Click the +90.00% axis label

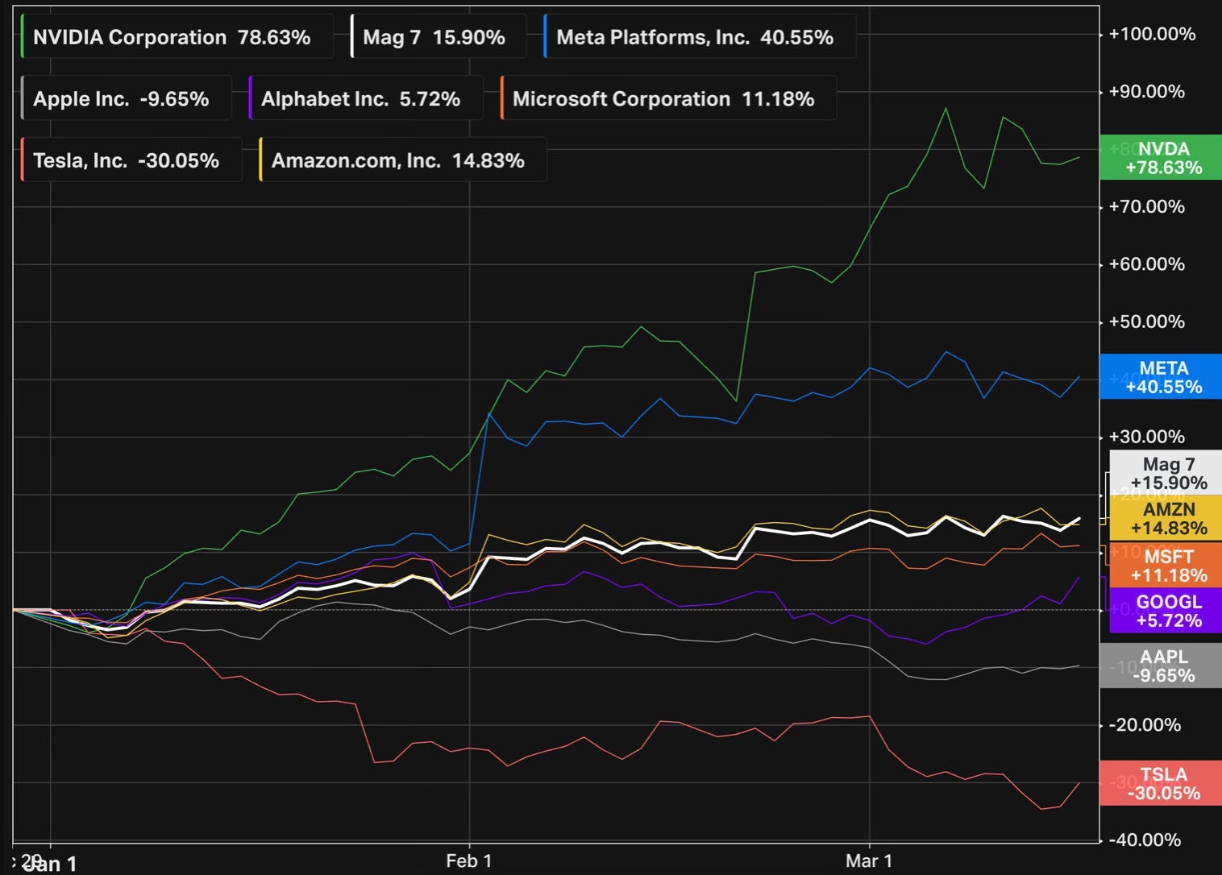(x=1146, y=91)
